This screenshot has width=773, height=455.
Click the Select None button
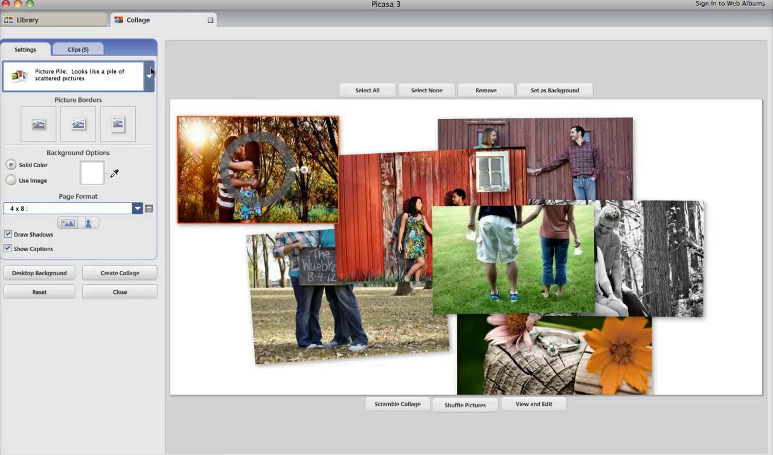click(426, 90)
